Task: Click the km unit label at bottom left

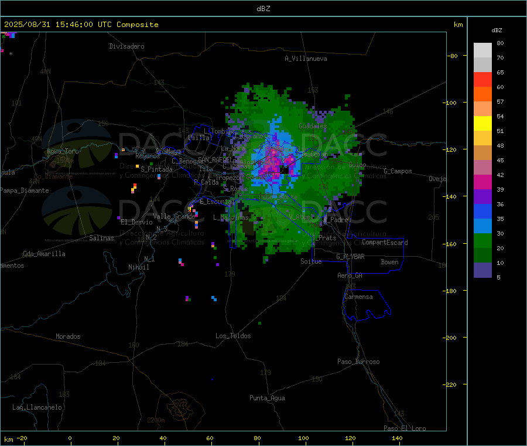Action: [x=9, y=440]
